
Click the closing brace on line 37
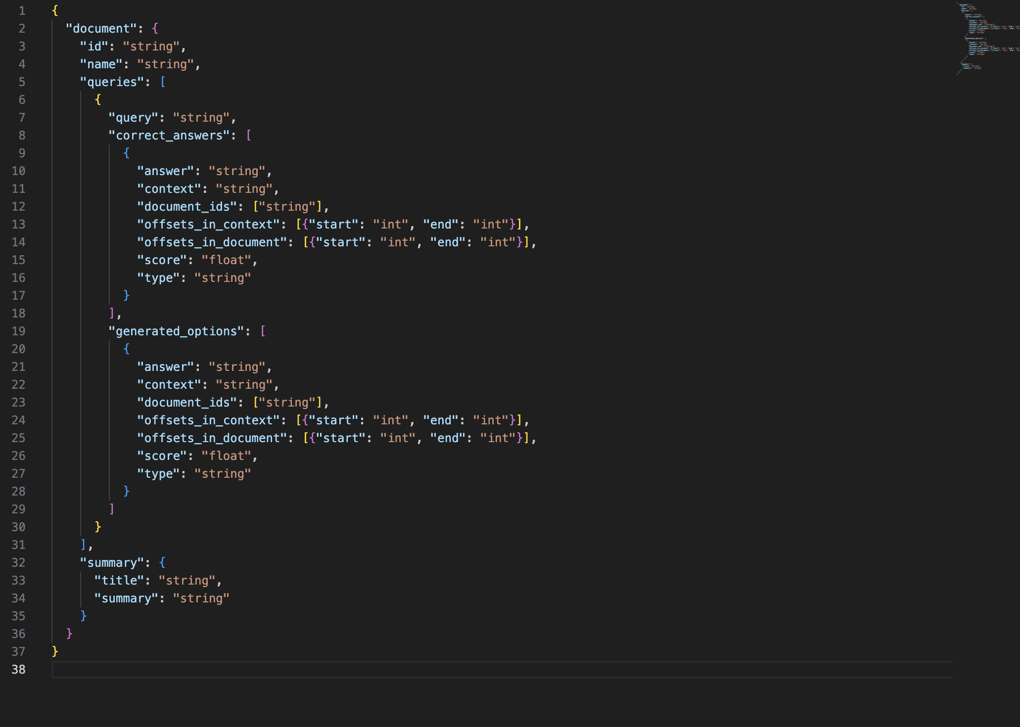(x=55, y=652)
